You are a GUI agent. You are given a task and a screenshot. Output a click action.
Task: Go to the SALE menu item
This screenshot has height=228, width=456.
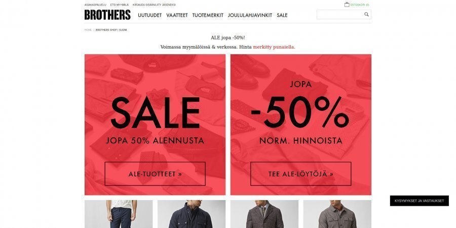[282, 15]
